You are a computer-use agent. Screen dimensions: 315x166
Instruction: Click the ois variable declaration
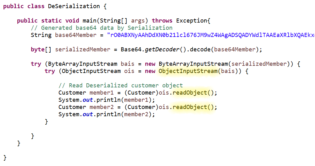click(x=129, y=71)
